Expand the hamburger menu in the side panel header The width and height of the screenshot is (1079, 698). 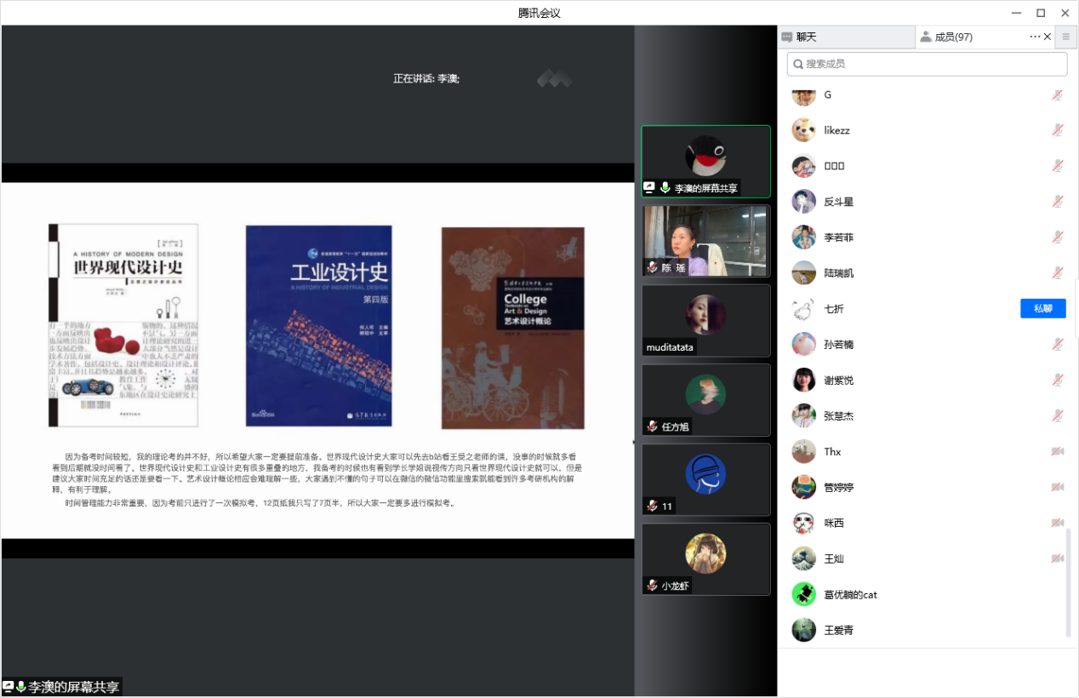[x=1065, y=37]
